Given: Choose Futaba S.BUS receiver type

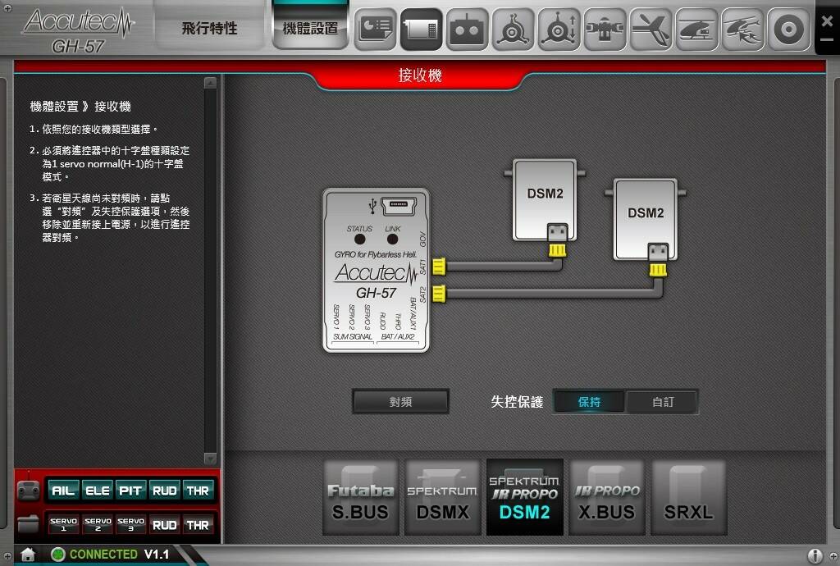Looking at the screenshot, I should coord(361,497).
